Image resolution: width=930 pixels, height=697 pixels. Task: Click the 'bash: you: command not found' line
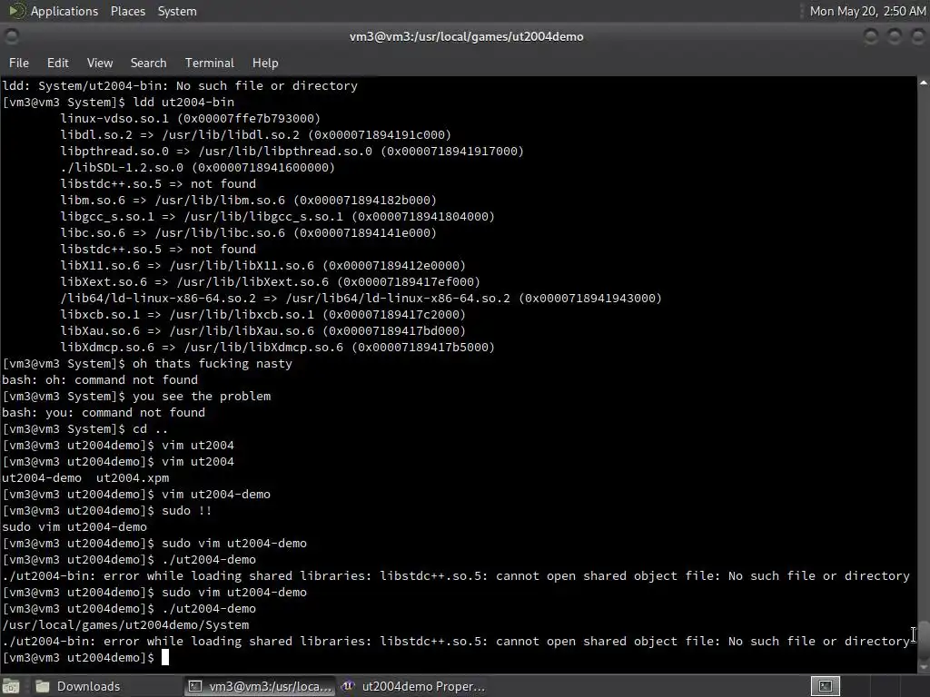pyautogui.click(x=104, y=413)
